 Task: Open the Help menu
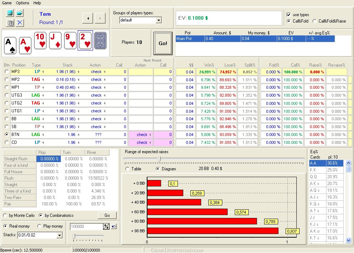pos(37,3)
